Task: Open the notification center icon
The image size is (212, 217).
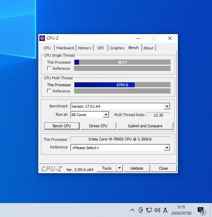Action: point(202,210)
